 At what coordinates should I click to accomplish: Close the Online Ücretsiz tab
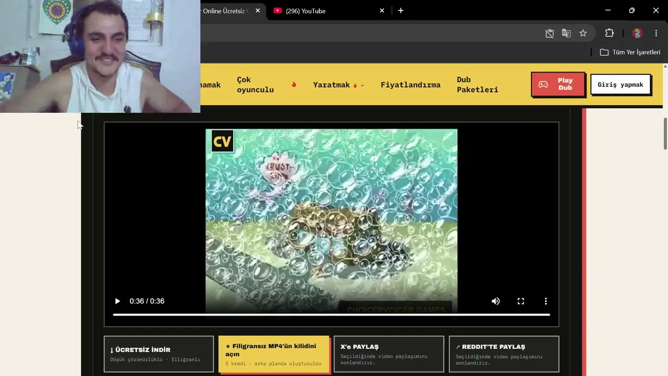[x=258, y=10]
